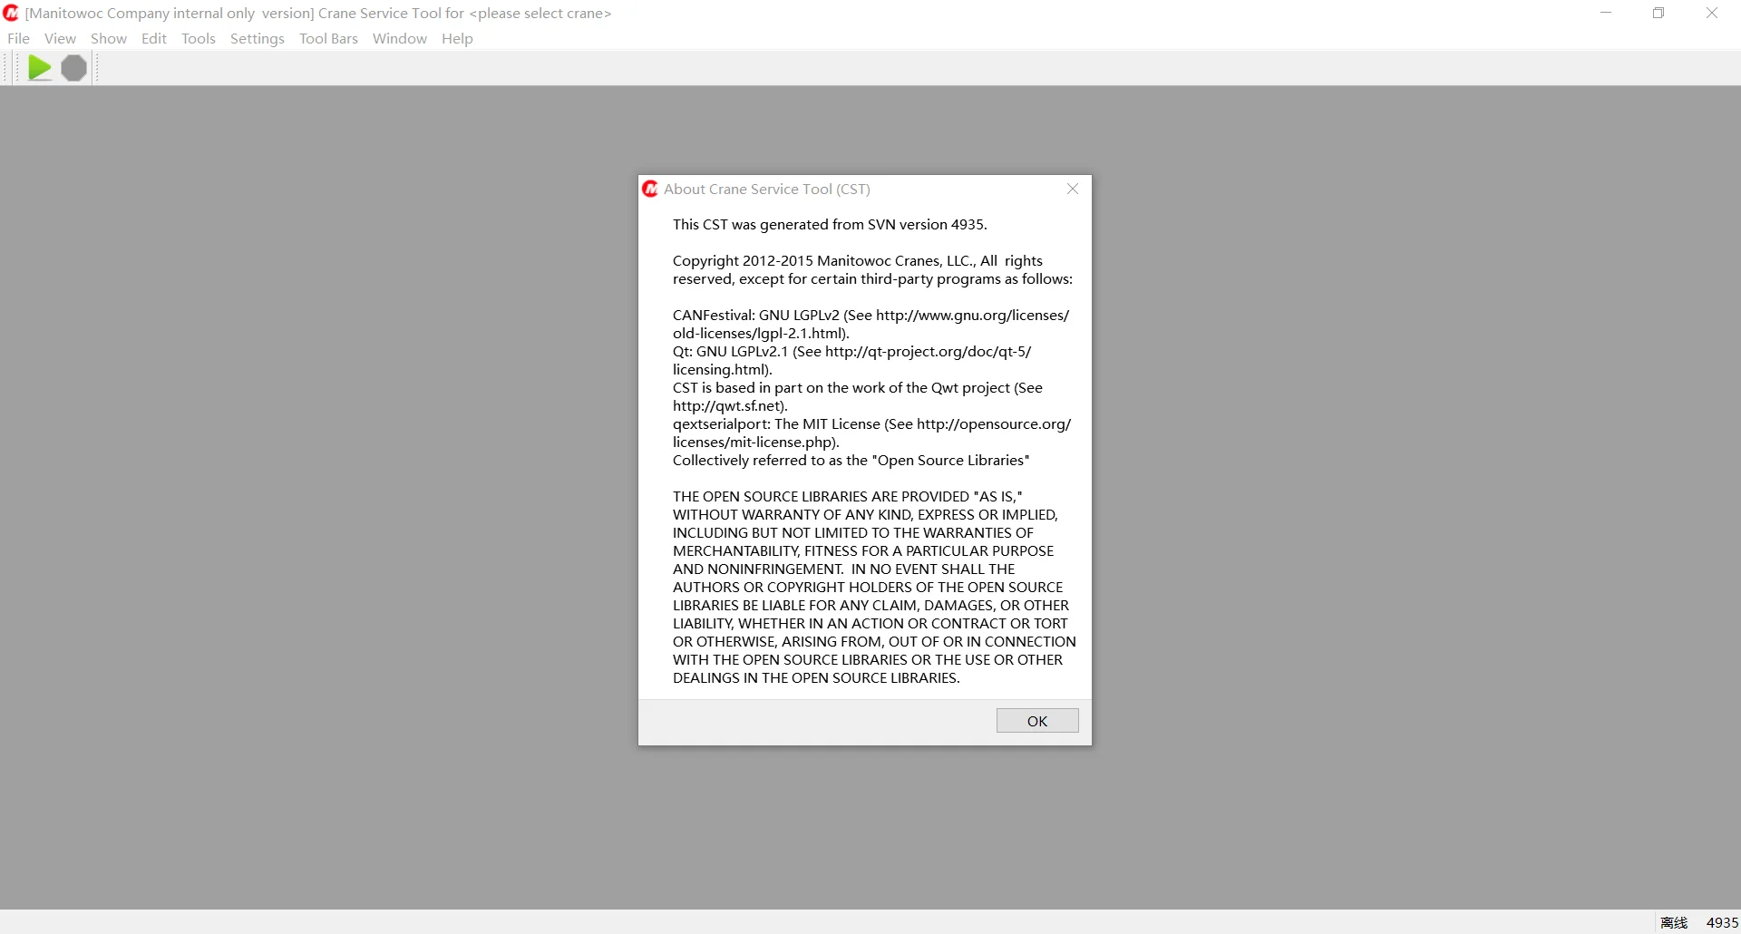Click the 'About Crane Service Tool (CST)' title
Image resolution: width=1741 pixels, height=934 pixels.
[x=766, y=189]
